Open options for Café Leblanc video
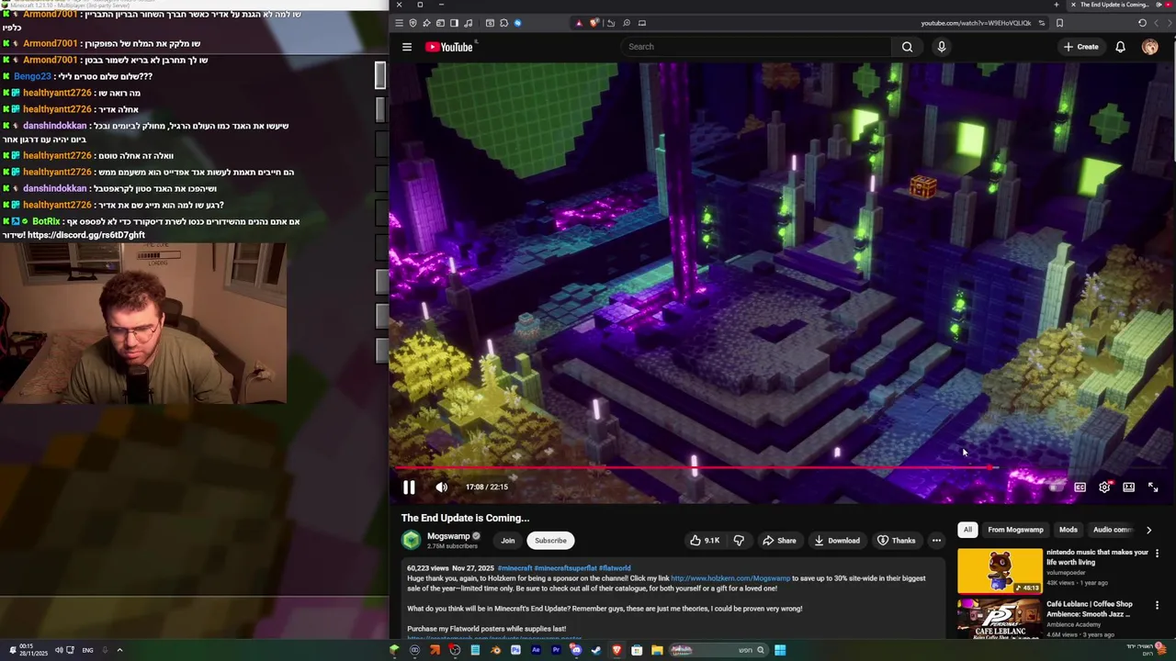 pyautogui.click(x=1157, y=605)
